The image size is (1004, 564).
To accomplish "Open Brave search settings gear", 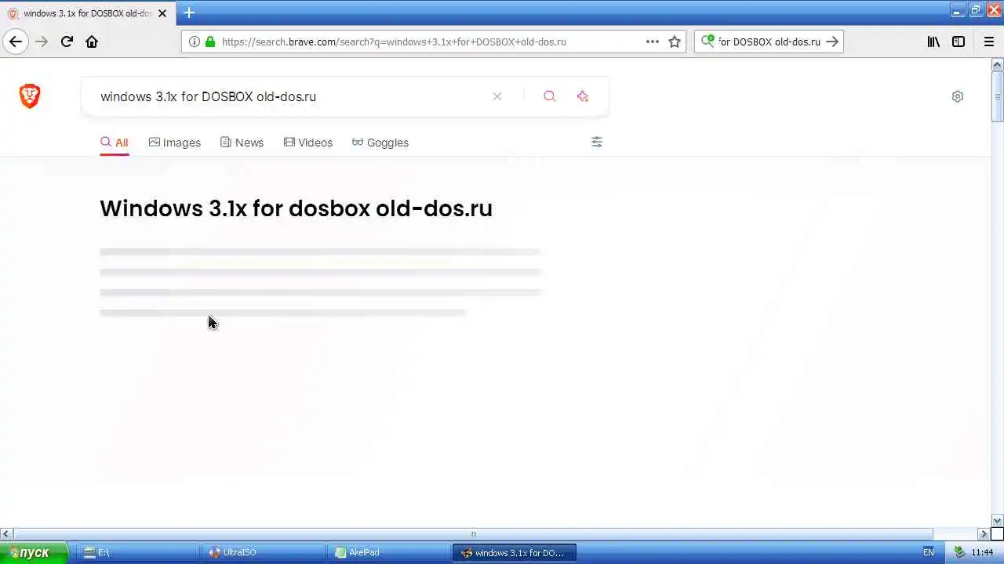I will 958,96.
